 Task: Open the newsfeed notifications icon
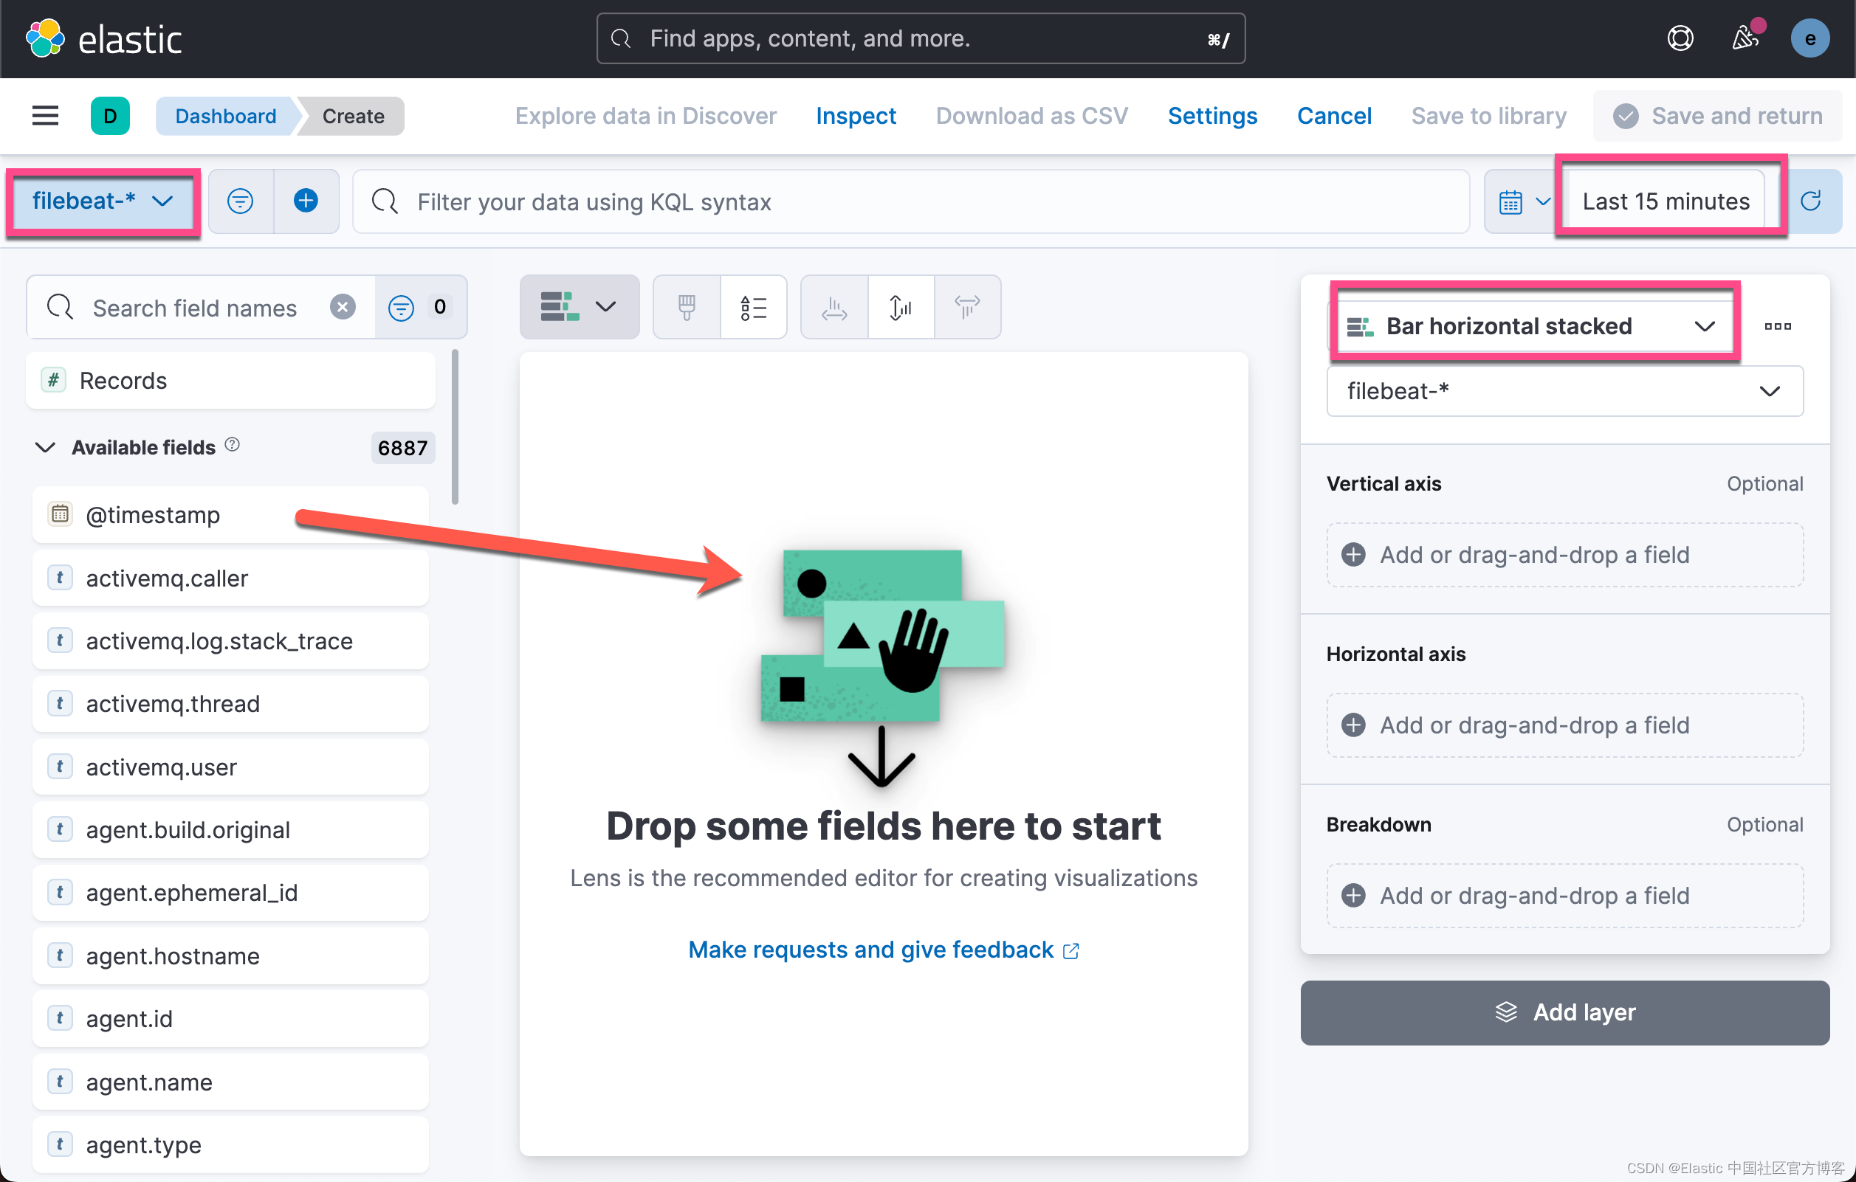click(x=1745, y=38)
